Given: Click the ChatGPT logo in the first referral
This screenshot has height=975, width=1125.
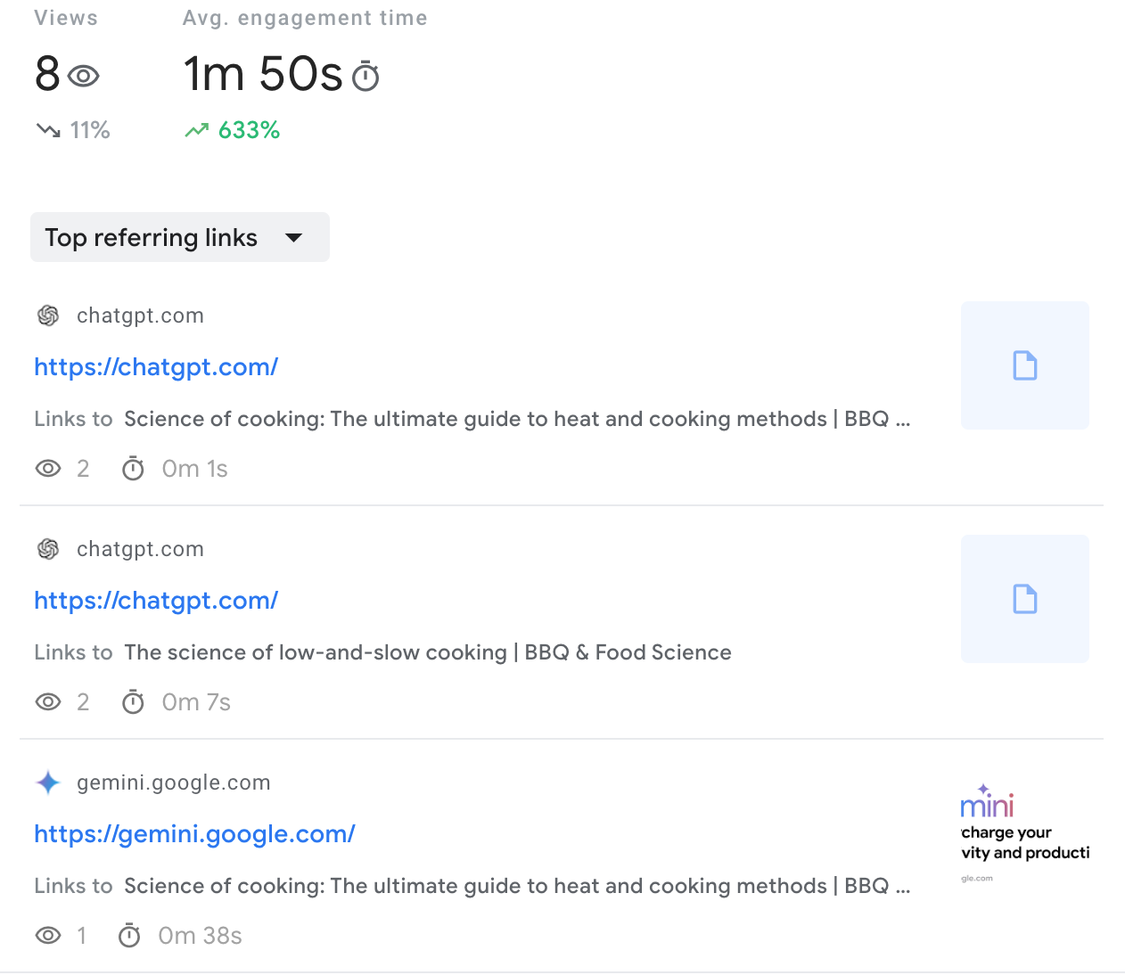Looking at the screenshot, I should tap(48, 315).
